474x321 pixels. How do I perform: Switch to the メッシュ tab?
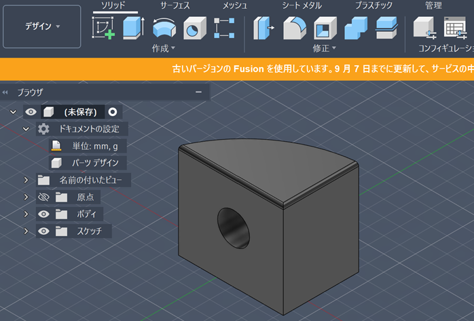235,5
